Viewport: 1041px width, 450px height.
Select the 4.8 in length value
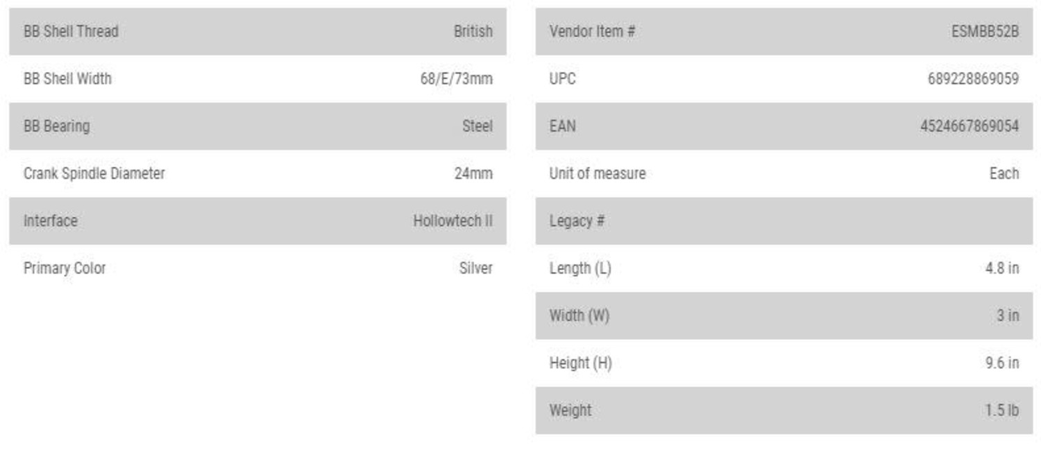pyautogui.click(x=1001, y=268)
